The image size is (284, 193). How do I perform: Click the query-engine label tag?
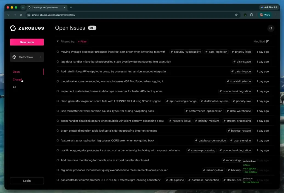[x=240, y=140]
